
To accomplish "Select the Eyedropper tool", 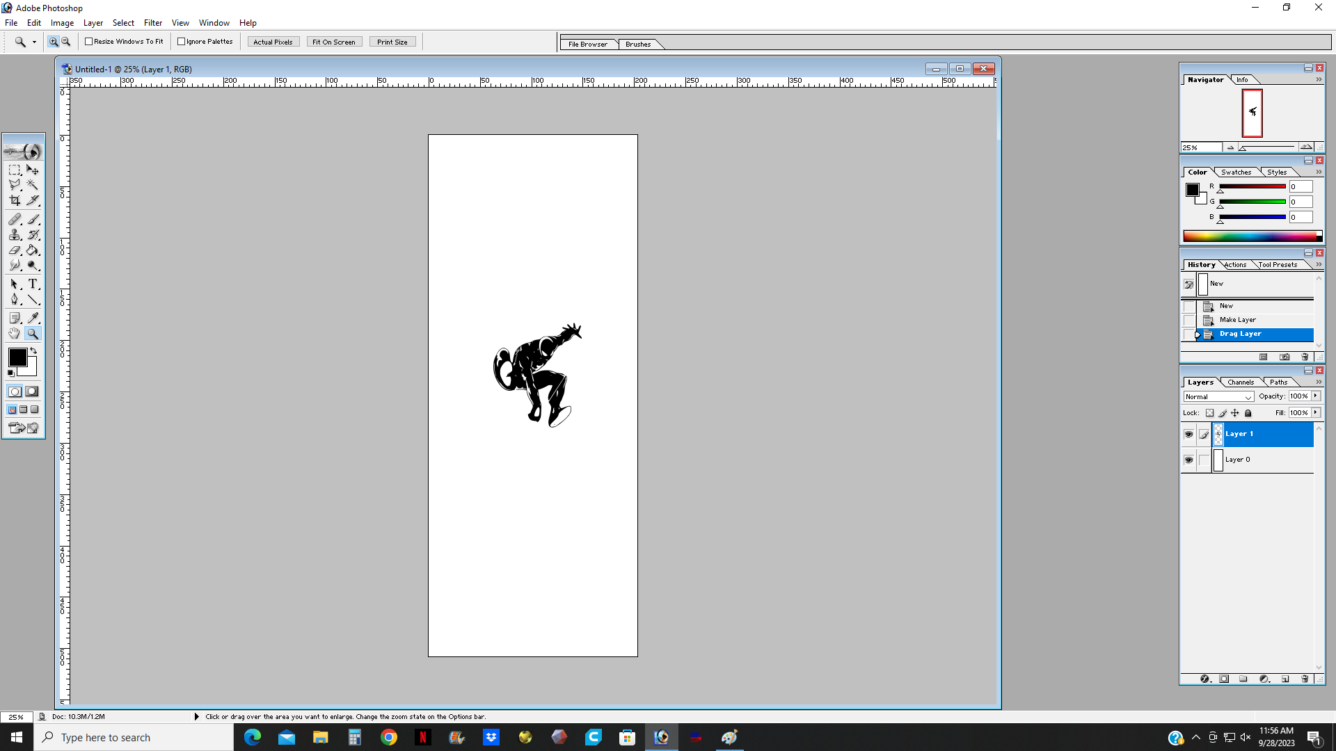I will tap(33, 318).
